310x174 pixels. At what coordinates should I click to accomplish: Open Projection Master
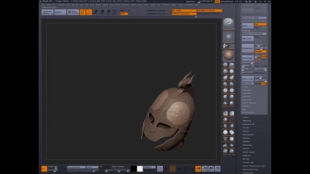point(47,12)
